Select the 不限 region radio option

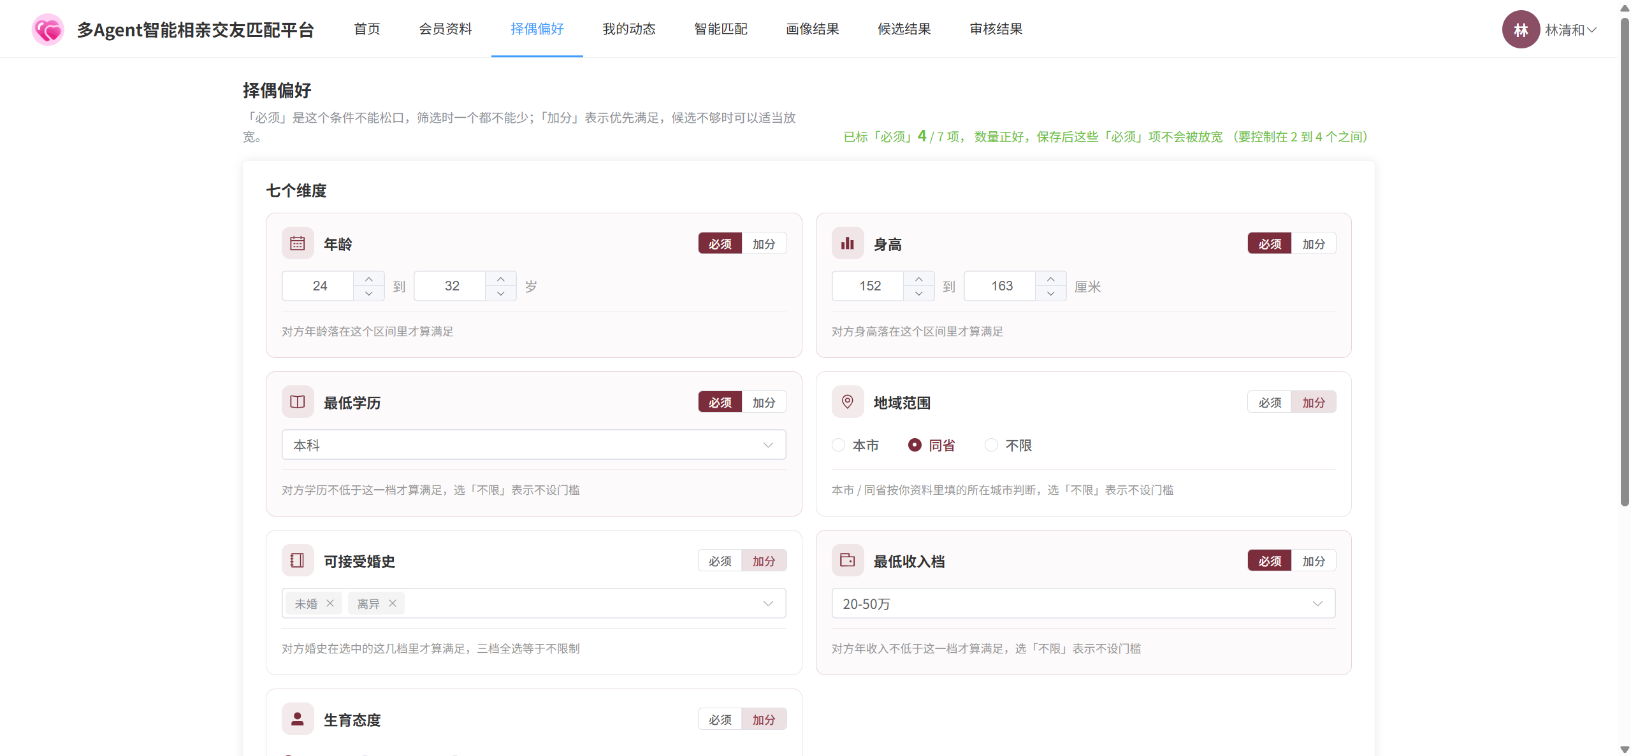tap(1008, 445)
